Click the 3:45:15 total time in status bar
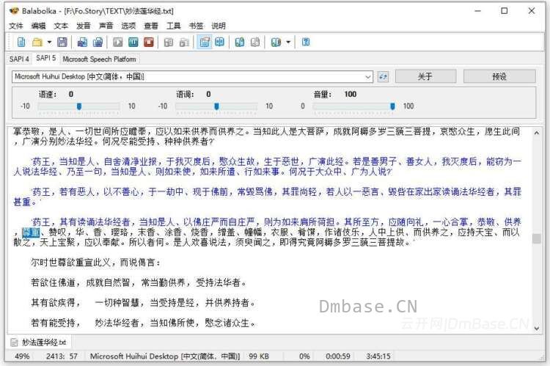 (x=378, y=356)
